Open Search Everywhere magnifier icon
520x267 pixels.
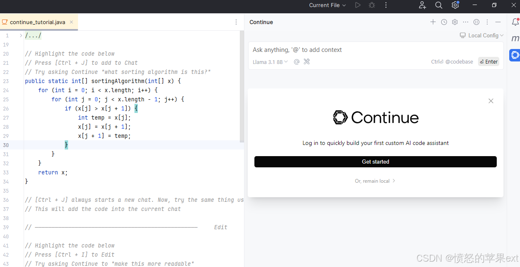439,5
